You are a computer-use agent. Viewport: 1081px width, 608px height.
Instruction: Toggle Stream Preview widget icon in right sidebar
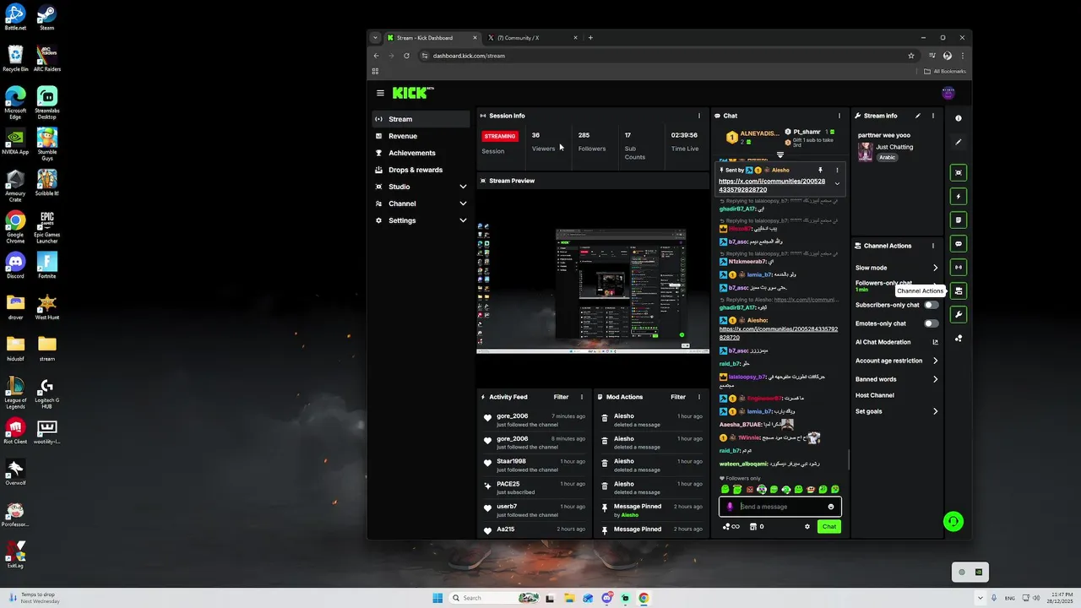point(959,172)
